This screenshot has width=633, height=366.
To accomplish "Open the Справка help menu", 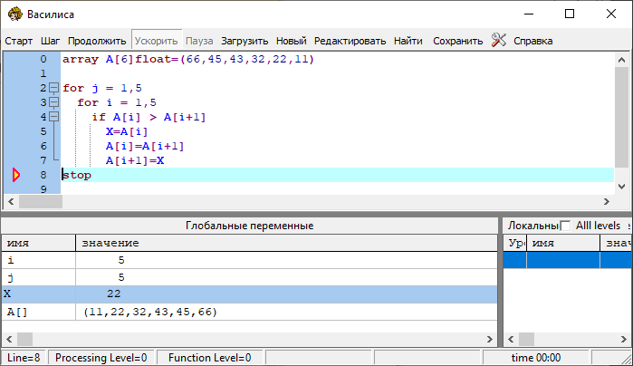I will pyautogui.click(x=532, y=41).
